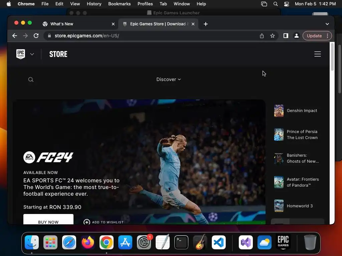The width and height of the screenshot is (342, 256).
Task: Open Launchpad from the Dock
Action: click(50, 242)
